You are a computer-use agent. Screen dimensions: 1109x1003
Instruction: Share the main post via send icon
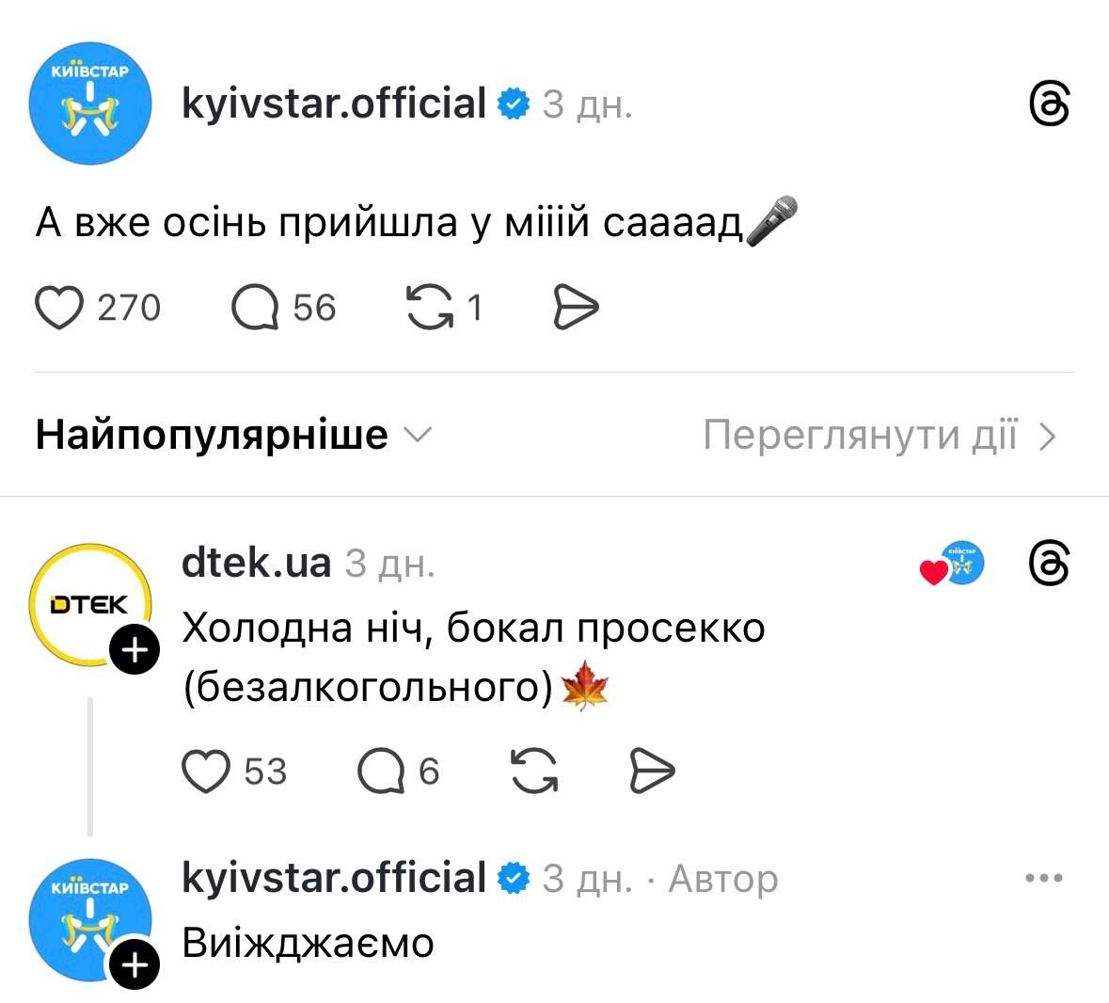[575, 308]
